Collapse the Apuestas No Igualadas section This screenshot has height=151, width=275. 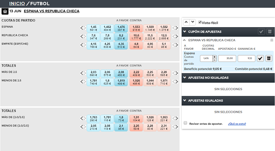coord(184,78)
